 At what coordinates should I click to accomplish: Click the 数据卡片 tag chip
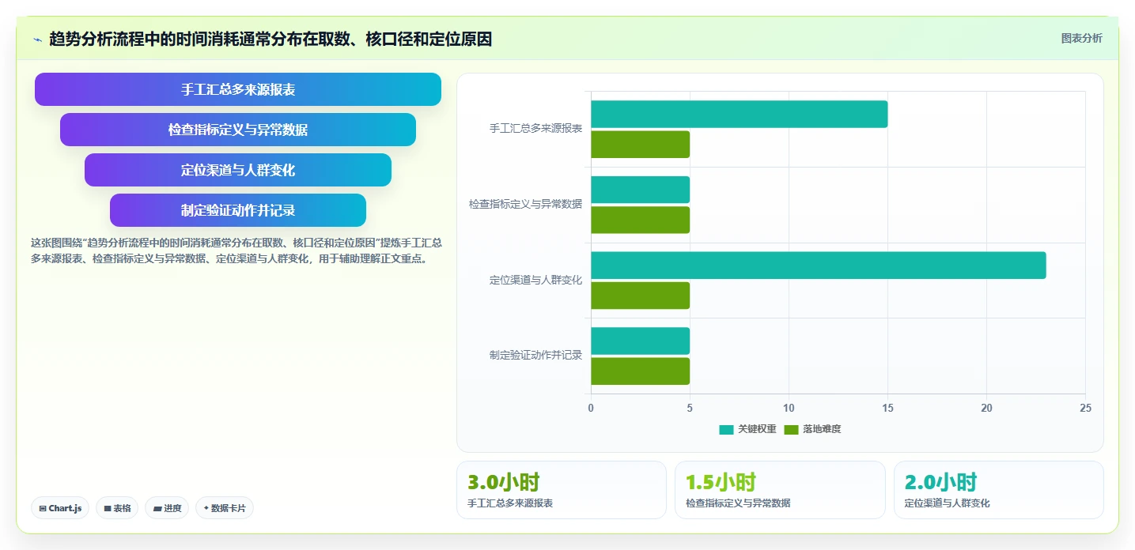click(225, 508)
